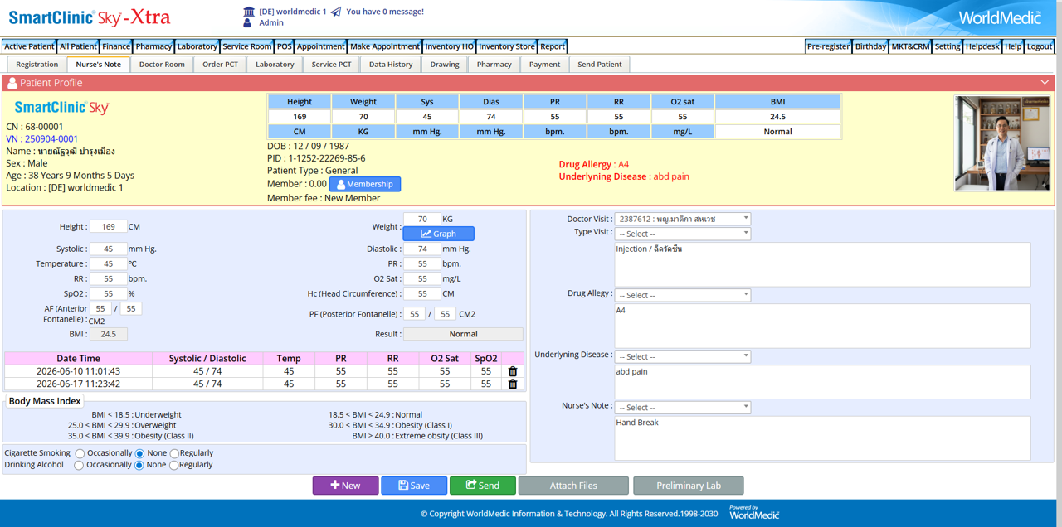The height and width of the screenshot is (527, 1062).
Task: Open MKT&CRM menu
Action: tap(910, 46)
